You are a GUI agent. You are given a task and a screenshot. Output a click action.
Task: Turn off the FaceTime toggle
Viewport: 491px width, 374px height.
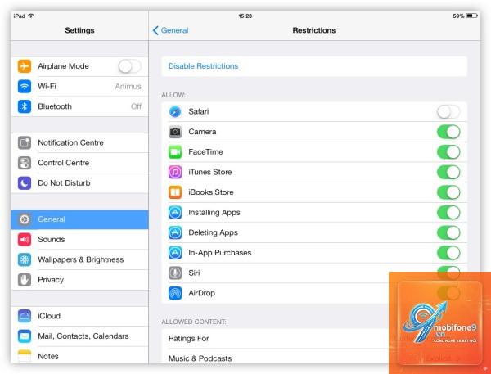point(448,152)
